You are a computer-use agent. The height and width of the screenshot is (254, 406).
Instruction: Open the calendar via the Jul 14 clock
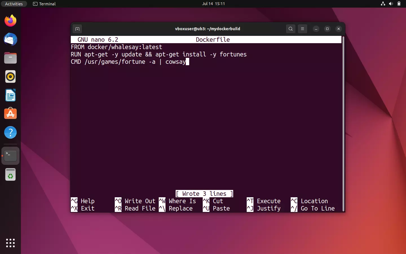click(214, 4)
